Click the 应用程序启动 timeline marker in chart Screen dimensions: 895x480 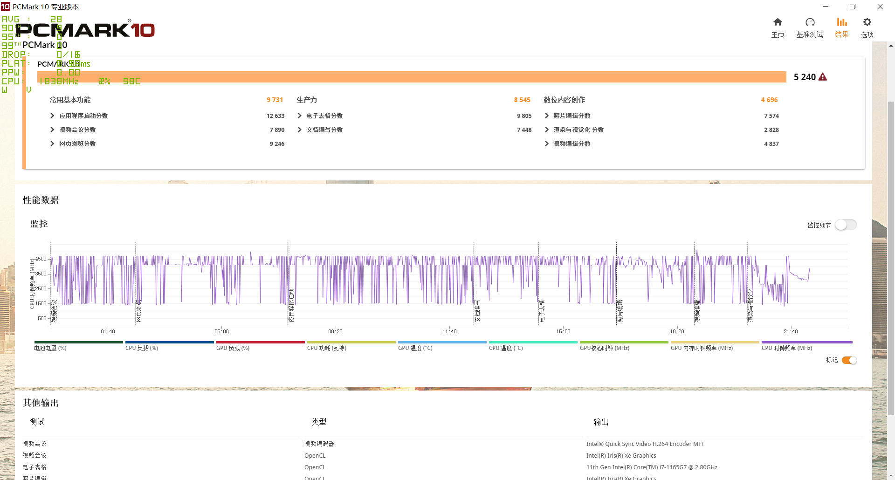[x=291, y=306]
